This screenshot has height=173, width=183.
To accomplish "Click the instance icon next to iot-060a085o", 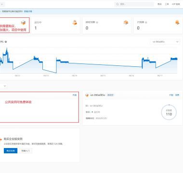I will tap(87, 95).
